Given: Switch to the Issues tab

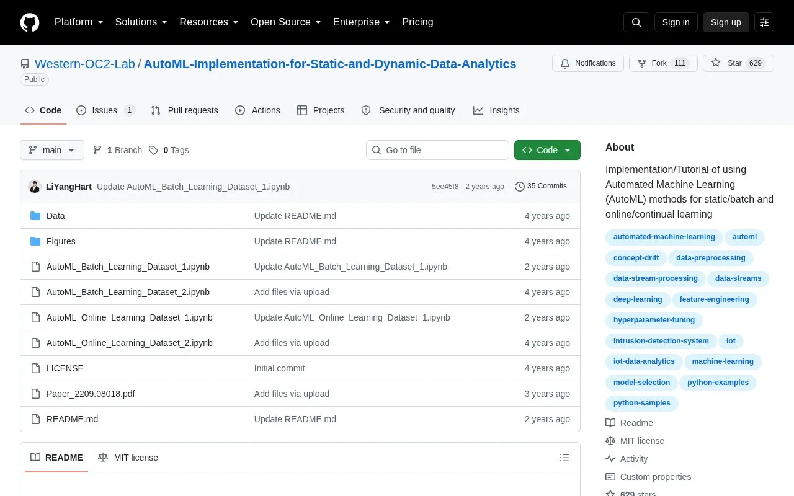Looking at the screenshot, I should click(x=105, y=110).
